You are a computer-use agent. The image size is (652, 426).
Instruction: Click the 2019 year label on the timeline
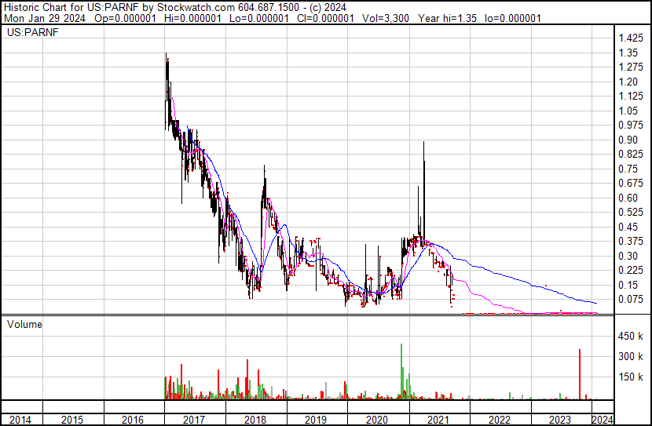(316, 420)
